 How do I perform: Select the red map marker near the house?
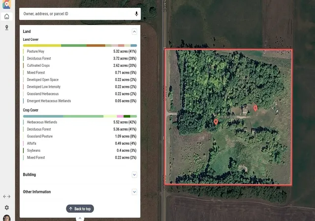[255, 109]
